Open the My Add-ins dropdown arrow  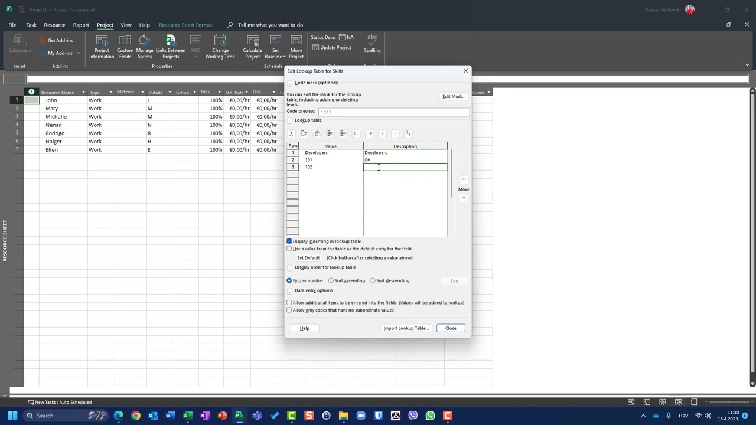click(x=78, y=53)
